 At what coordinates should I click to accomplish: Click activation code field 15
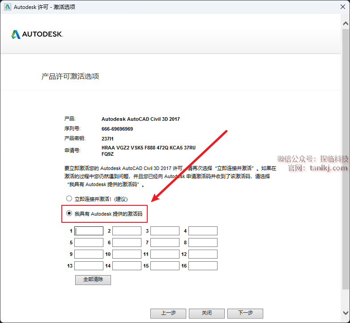165,266
